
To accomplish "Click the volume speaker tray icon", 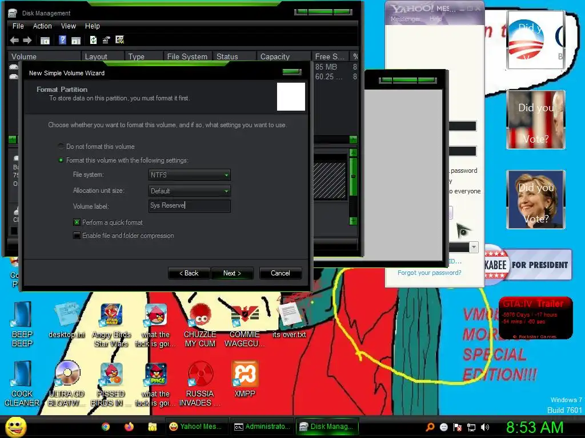I will tap(484, 427).
